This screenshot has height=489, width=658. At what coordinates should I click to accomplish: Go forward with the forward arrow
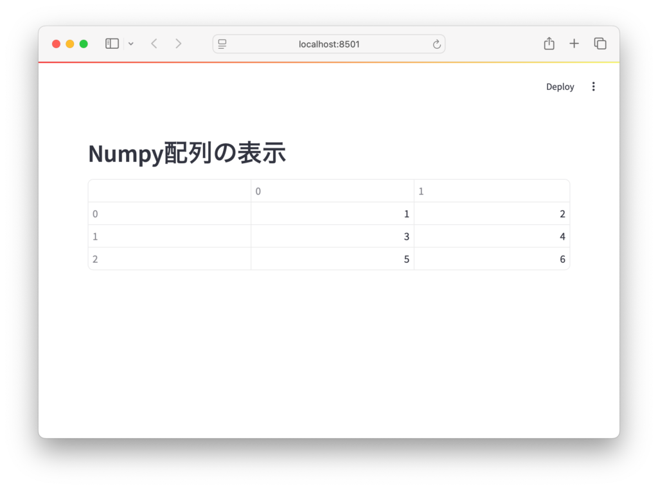coord(178,44)
